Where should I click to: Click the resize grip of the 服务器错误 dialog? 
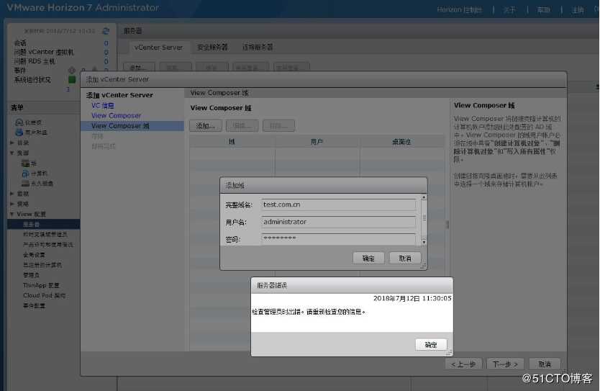[449, 353]
